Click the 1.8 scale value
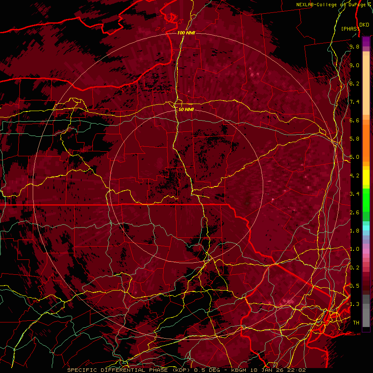The image size is (373, 373). (x=354, y=231)
